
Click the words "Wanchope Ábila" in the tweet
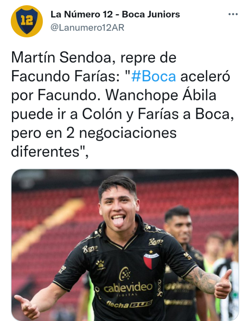161,95
